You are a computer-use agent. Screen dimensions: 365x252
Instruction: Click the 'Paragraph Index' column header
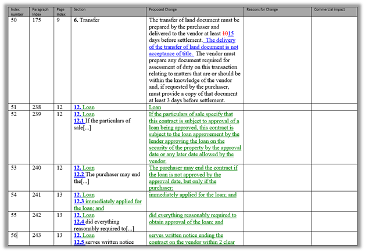41,12
